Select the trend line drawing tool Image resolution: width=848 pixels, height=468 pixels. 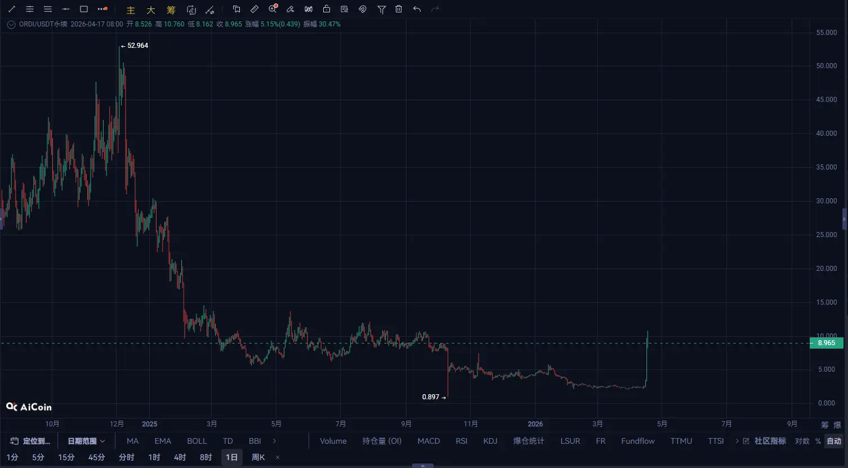click(12, 9)
